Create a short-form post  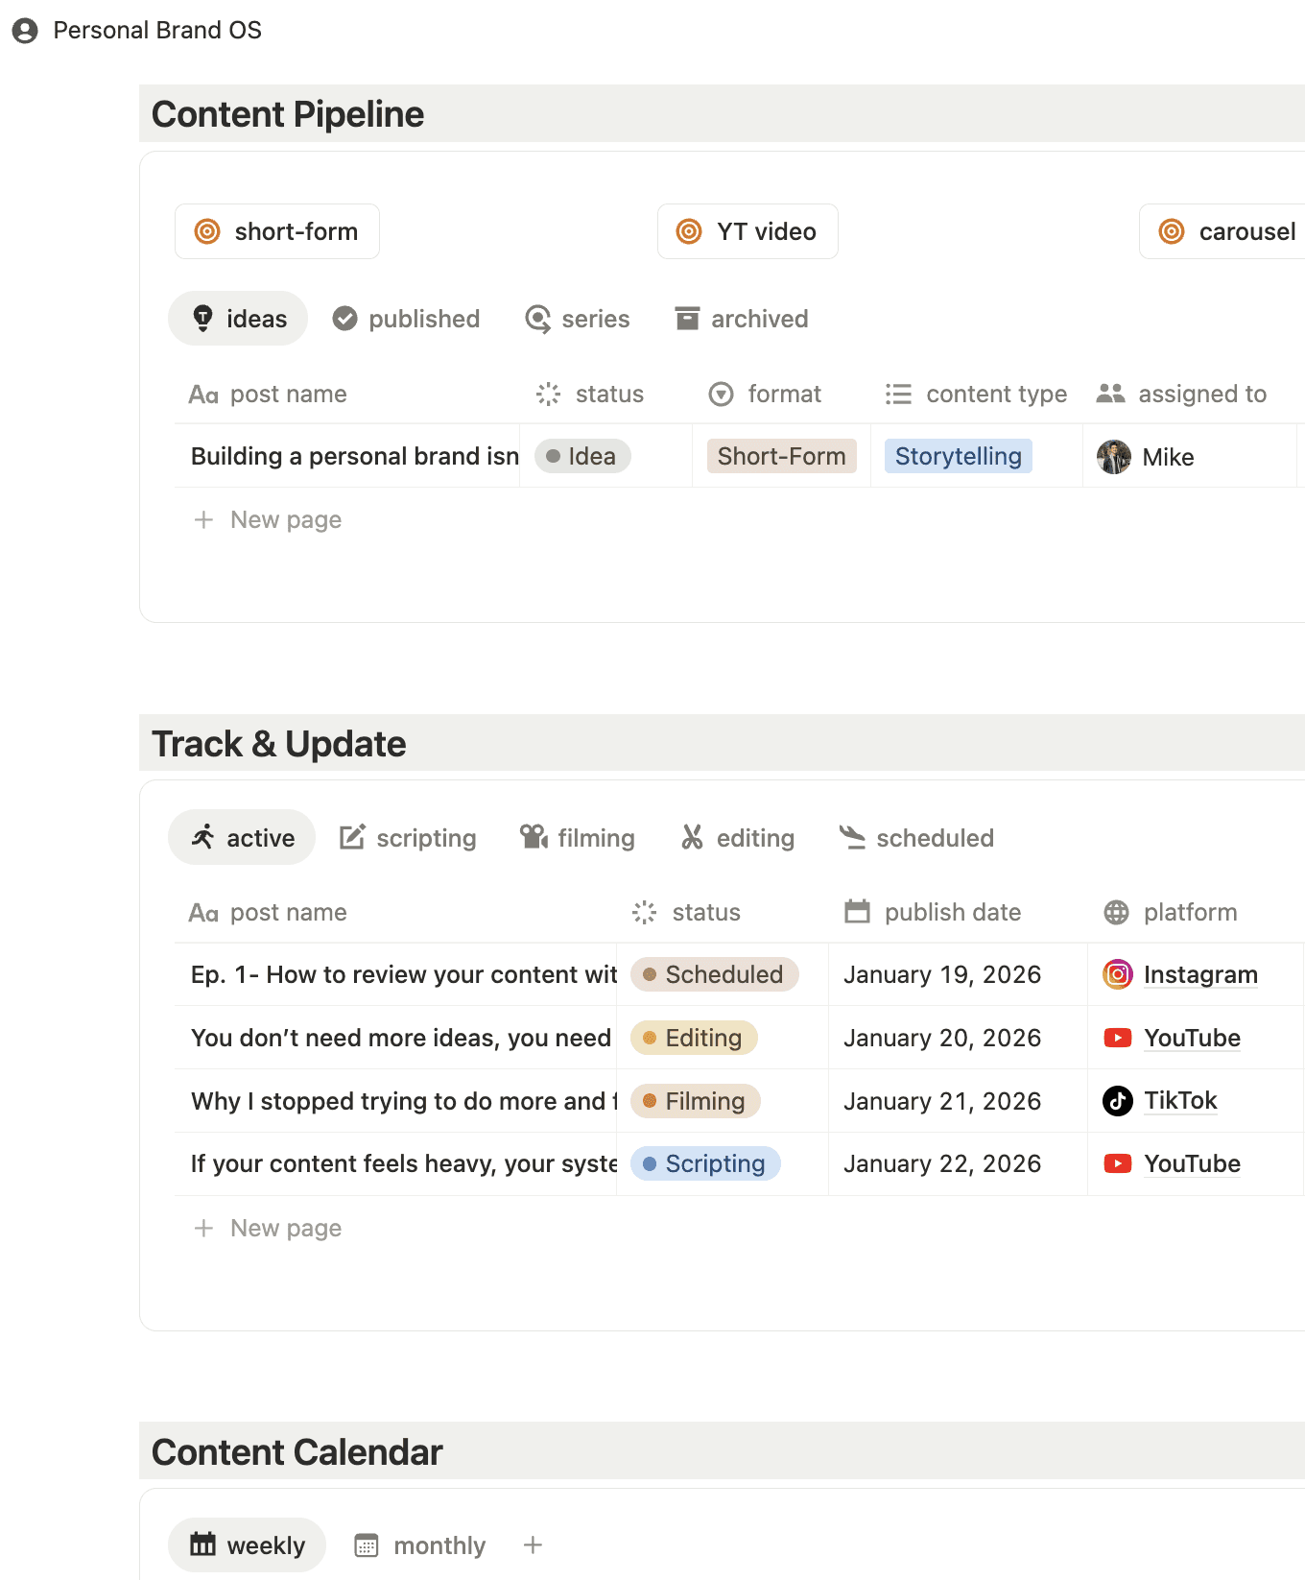(x=277, y=231)
